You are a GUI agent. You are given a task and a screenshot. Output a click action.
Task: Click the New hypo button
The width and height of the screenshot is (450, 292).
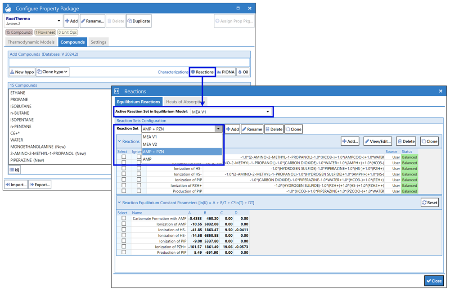click(22, 72)
